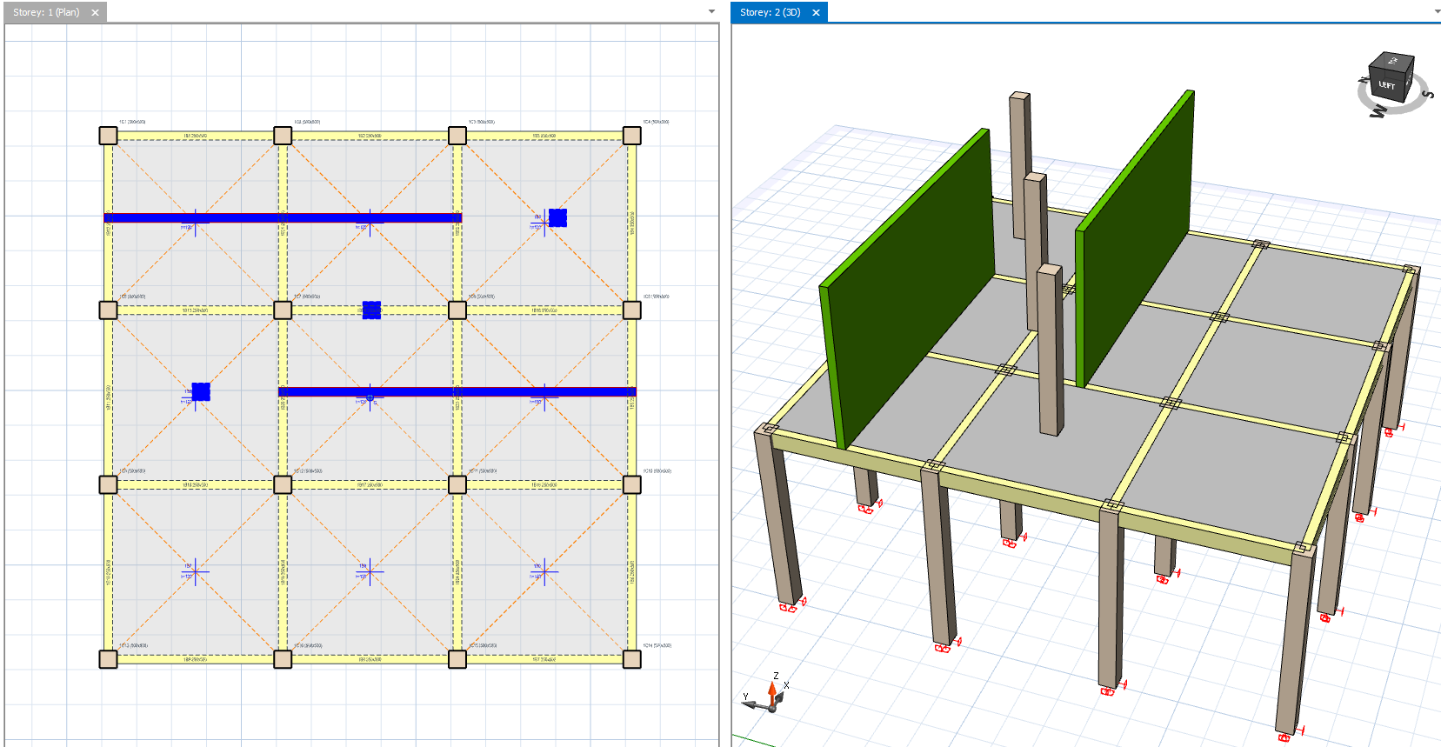Close the Storey: 1 (Plan) tab
This screenshot has height=747, width=1441.
(95, 12)
